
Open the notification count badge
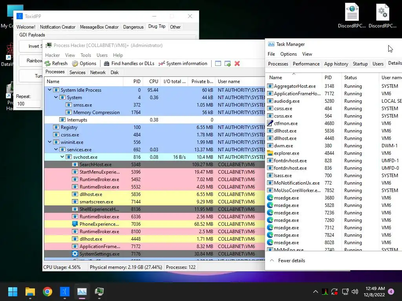tap(391, 292)
